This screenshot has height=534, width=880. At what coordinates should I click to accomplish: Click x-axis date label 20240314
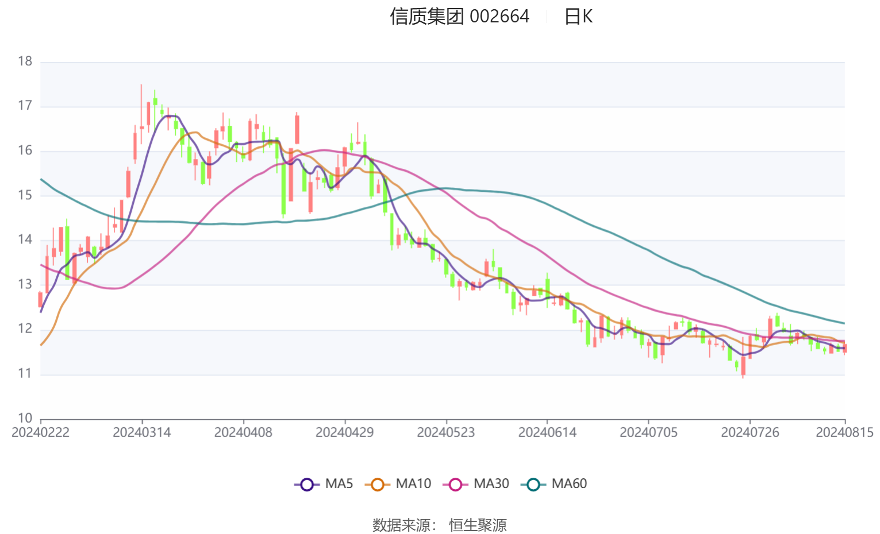tap(142, 432)
